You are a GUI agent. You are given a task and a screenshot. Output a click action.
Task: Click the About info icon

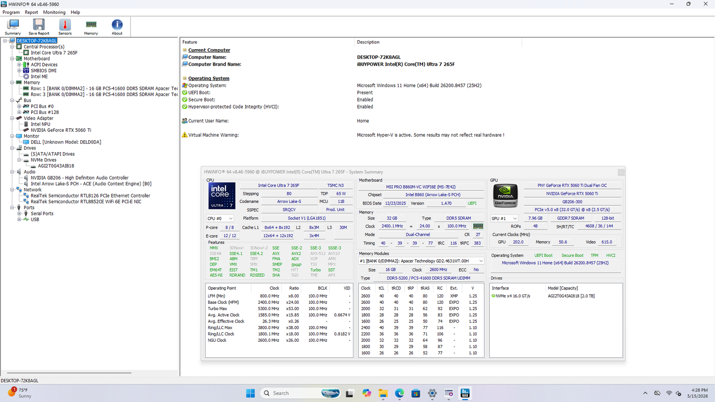coord(117,27)
